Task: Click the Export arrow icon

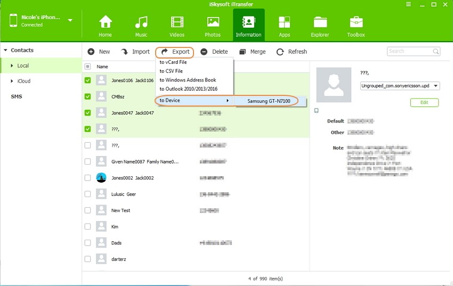Action: point(164,52)
